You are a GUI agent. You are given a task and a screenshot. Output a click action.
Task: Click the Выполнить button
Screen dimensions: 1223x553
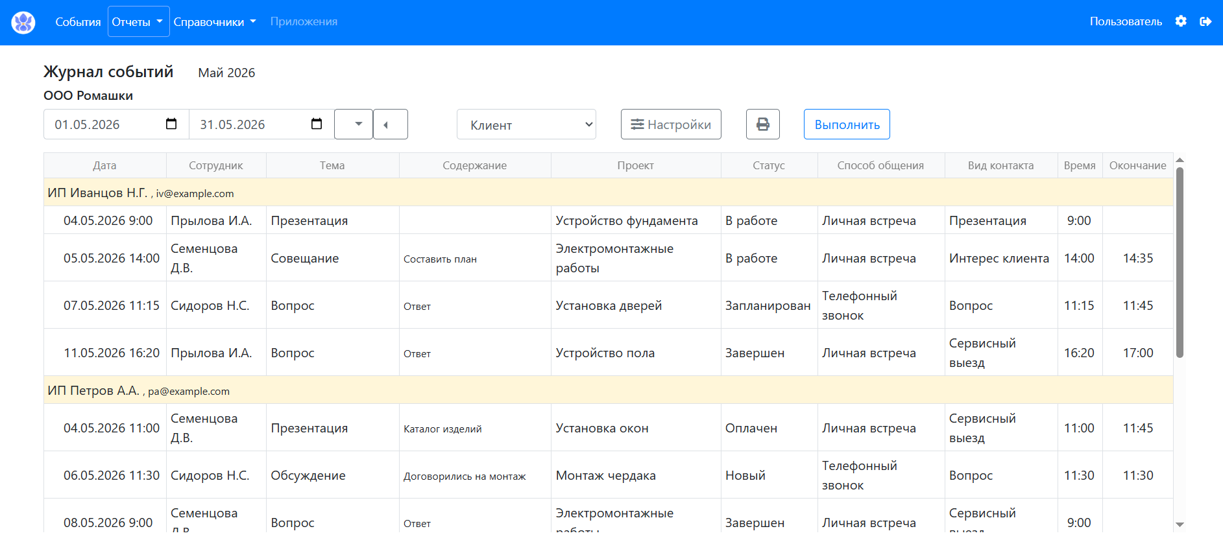(x=847, y=124)
